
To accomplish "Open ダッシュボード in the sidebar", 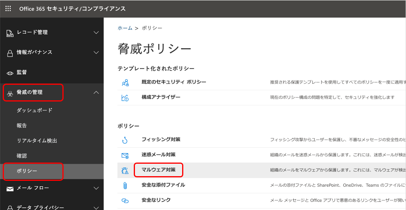I will pos(34,110).
